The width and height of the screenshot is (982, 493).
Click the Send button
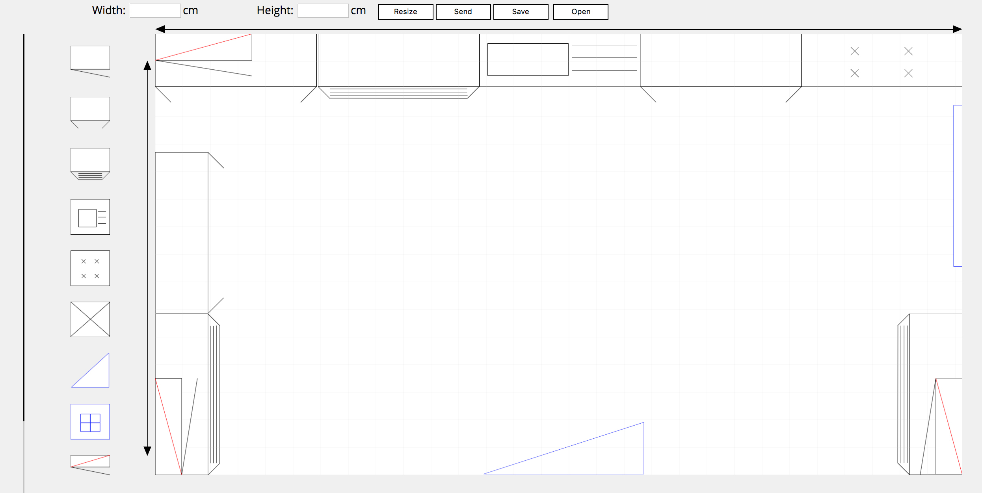point(463,12)
